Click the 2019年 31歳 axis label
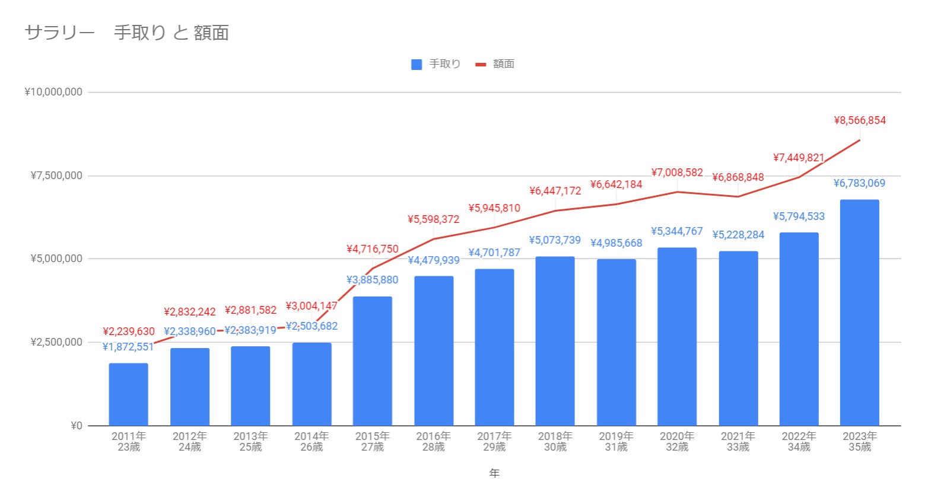The width and height of the screenshot is (925, 504). click(x=616, y=442)
